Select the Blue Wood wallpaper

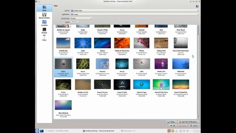(181, 30)
